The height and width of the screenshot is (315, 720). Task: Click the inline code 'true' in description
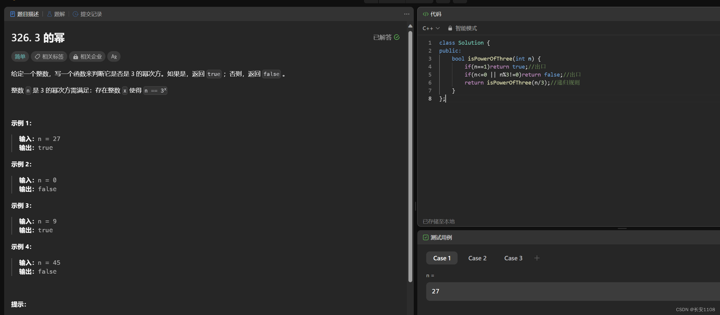point(214,74)
